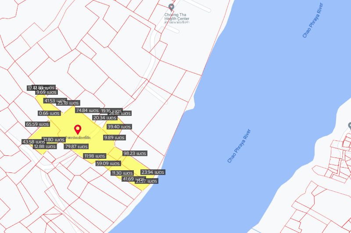Click the 59.09 เมตร measurement label
The width and height of the screenshot is (351, 233).
[x=108, y=163]
